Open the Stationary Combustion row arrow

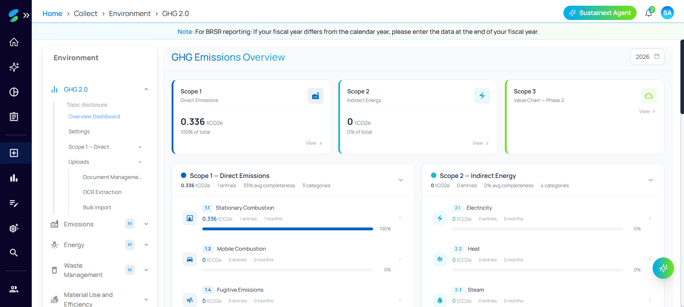point(400,218)
